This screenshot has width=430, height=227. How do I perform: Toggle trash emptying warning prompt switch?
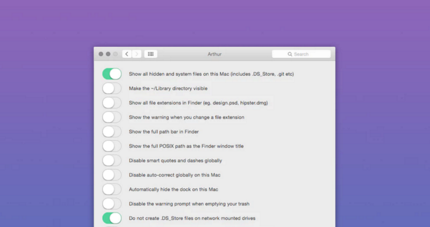pos(112,204)
